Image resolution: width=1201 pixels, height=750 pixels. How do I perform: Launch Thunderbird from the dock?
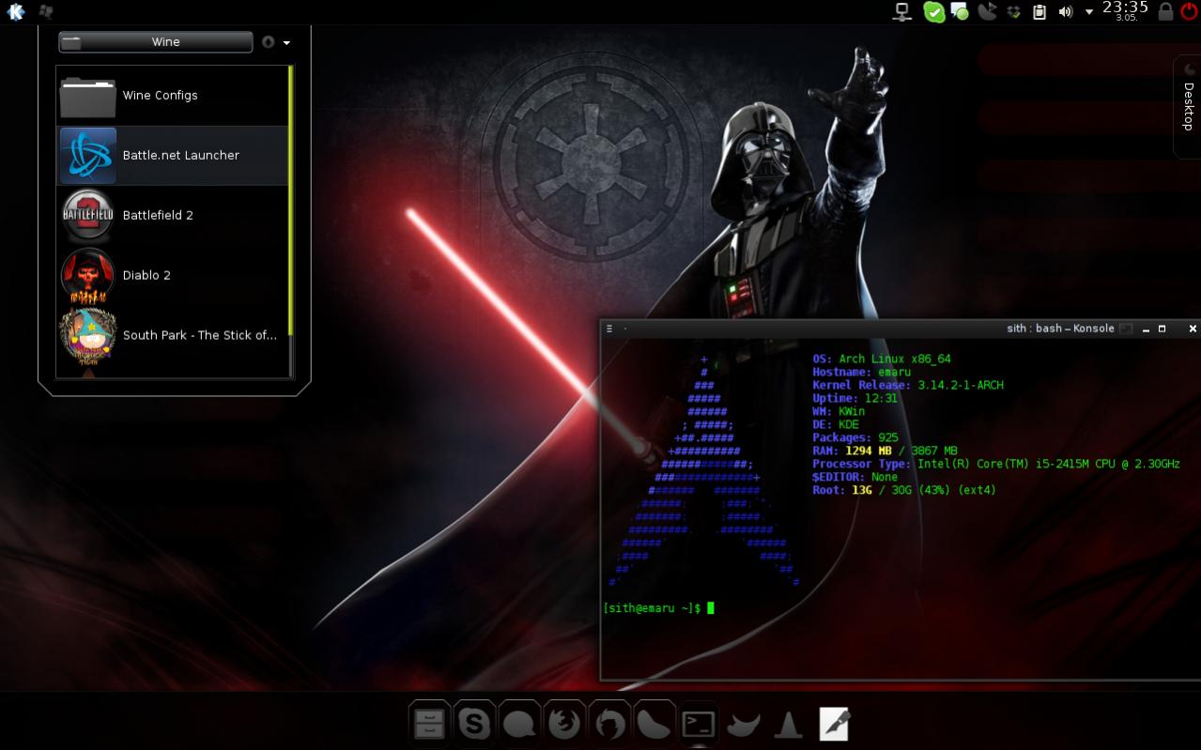[x=608, y=724]
